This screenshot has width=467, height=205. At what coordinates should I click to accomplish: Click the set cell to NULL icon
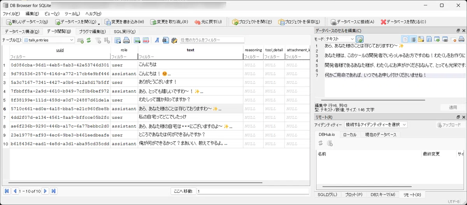coord(453,39)
